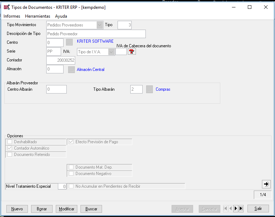Toggle Documento Negativo checkbox
The height and width of the screenshot is (217, 275).
tap(71, 174)
